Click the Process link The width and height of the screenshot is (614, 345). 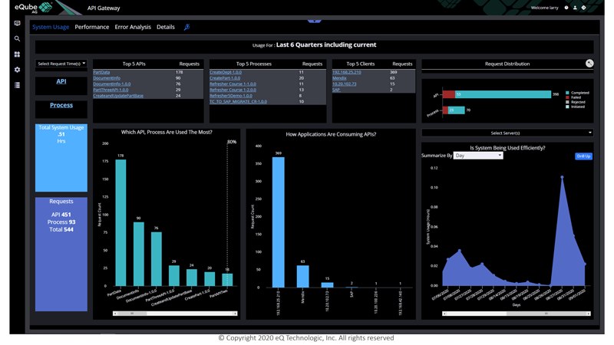61,105
